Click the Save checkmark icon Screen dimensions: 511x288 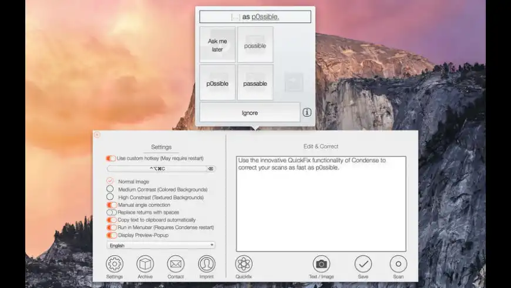coord(363,264)
